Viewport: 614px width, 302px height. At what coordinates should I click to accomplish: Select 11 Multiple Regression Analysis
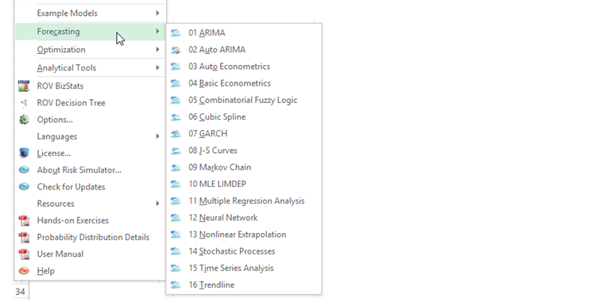[244, 201]
